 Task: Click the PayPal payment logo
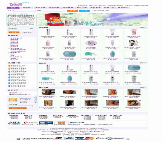coord(77,122)
